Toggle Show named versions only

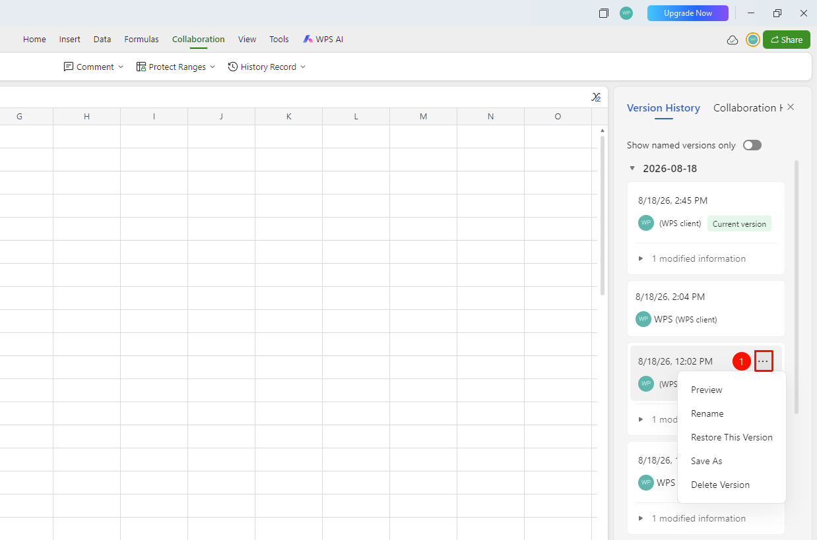coord(752,145)
